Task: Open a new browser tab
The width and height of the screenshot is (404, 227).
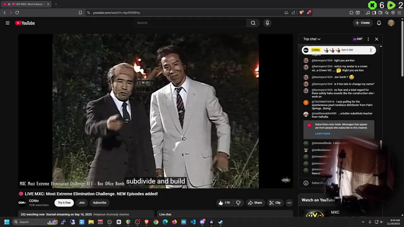Action: pyautogui.click(x=56, y=4)
